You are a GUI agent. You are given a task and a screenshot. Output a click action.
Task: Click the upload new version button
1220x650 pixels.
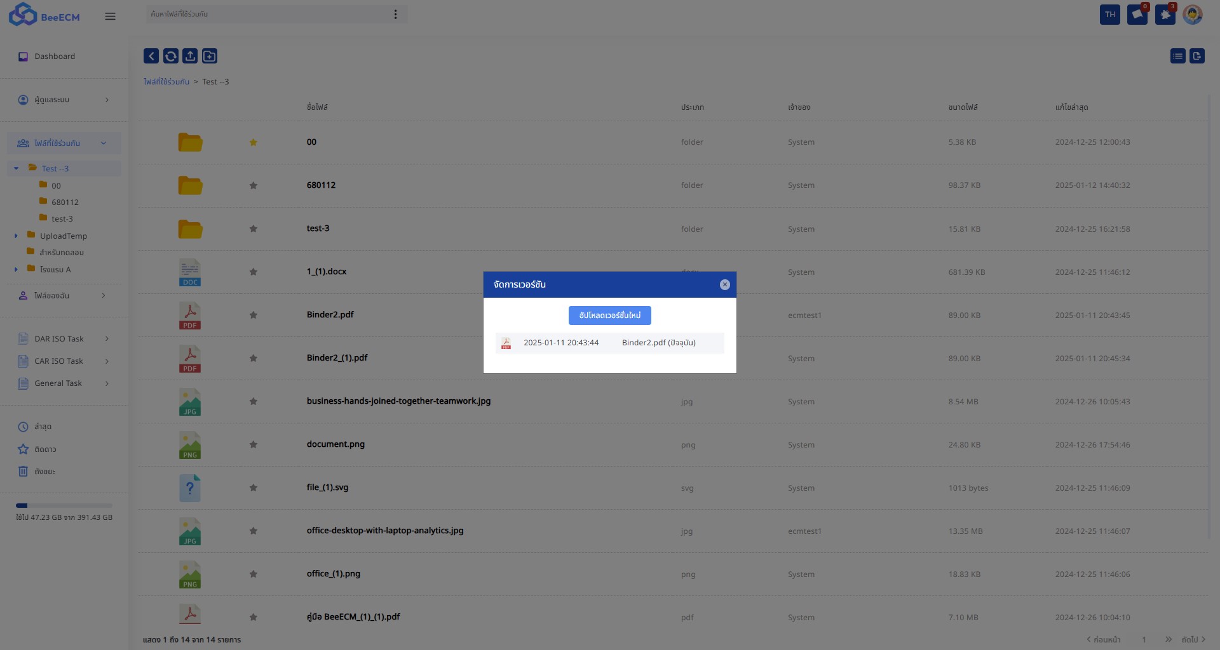(x=610, y=315)
